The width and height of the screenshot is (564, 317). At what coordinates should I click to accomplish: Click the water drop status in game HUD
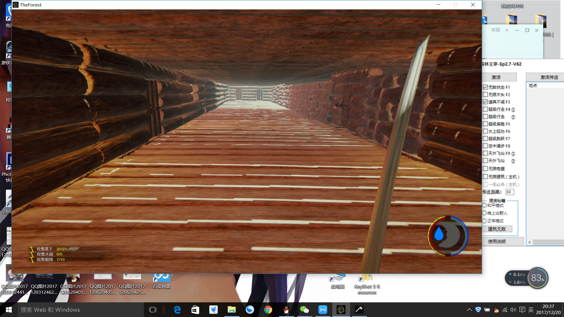click(439, 234)
